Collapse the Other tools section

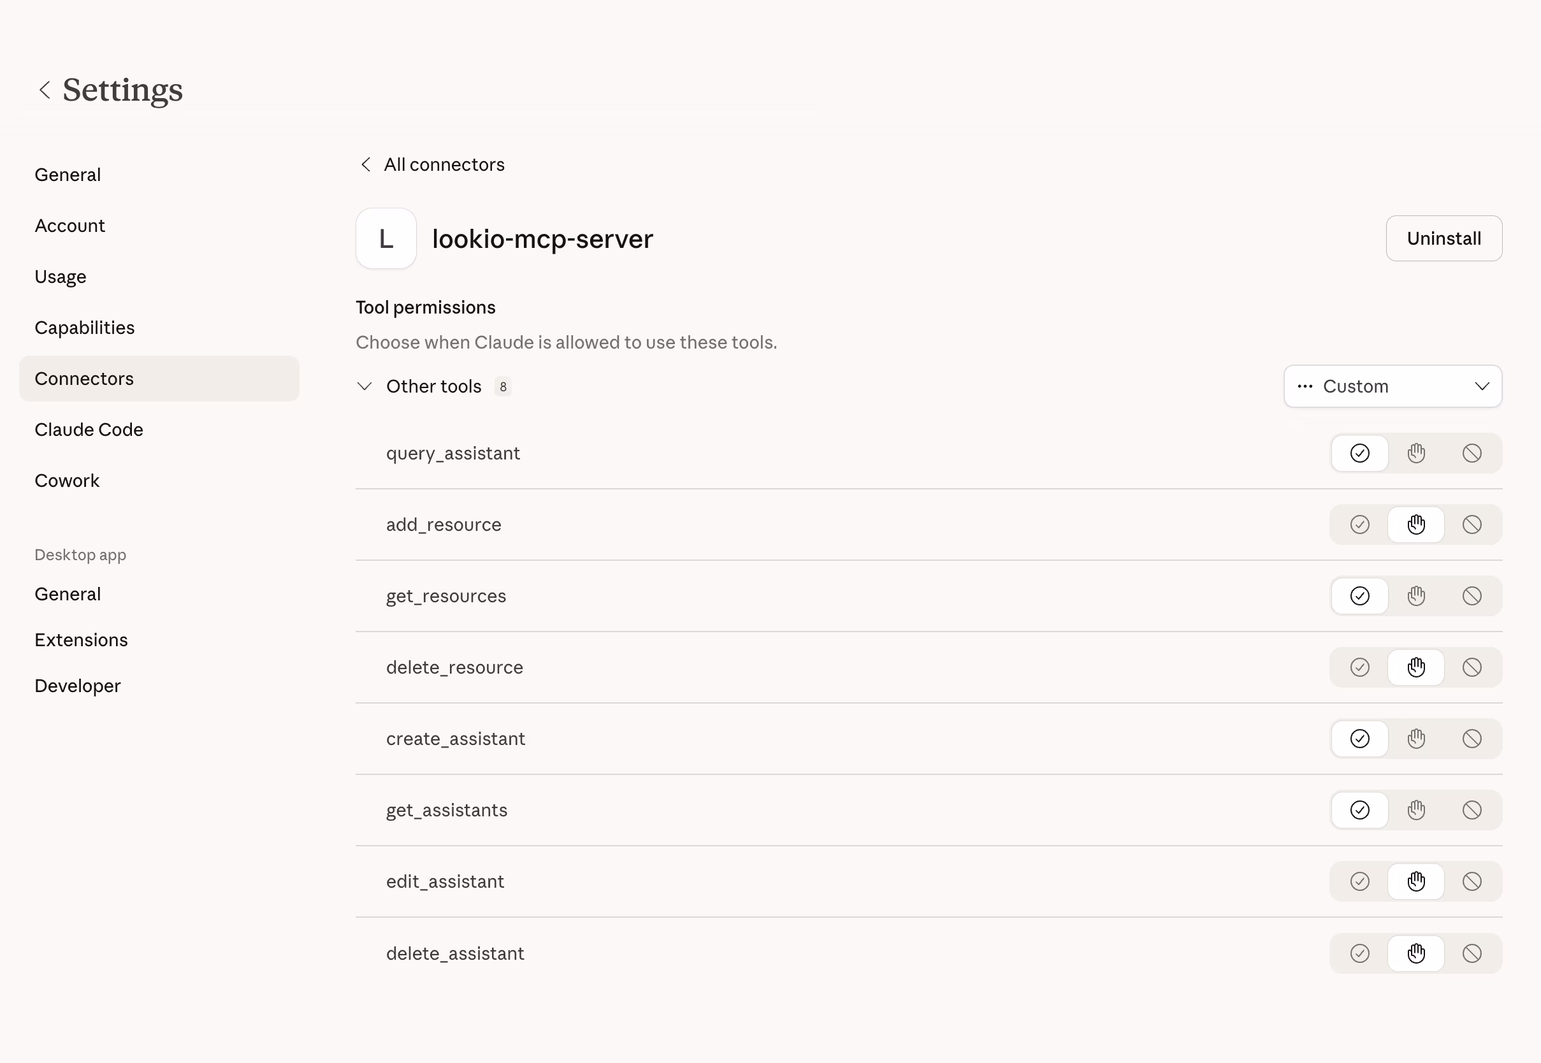pyautogui.click(x=365, y=386)
